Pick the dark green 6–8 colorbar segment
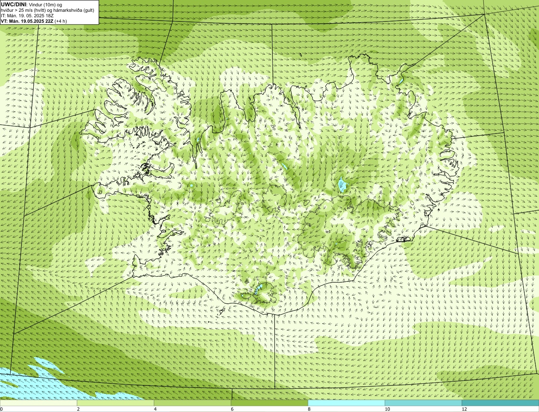This screenshot has height=412, width=539. coord(270,403)
